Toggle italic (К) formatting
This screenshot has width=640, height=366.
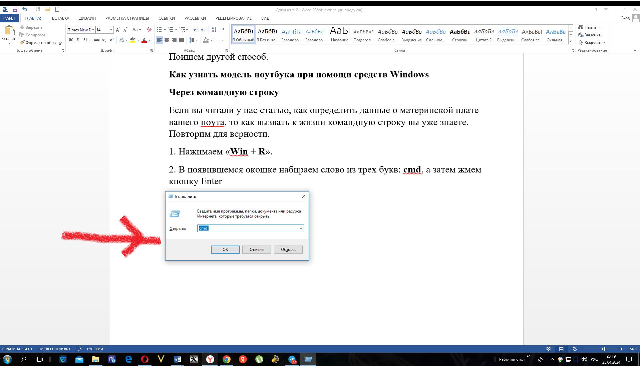point(78,40)
